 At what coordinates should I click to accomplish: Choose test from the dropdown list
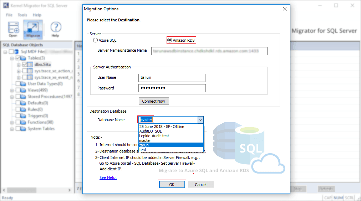(x=171, y=150)
